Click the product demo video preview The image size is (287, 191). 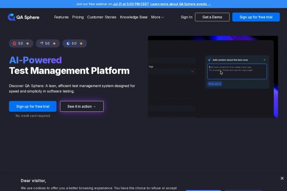tap(213, 77)
